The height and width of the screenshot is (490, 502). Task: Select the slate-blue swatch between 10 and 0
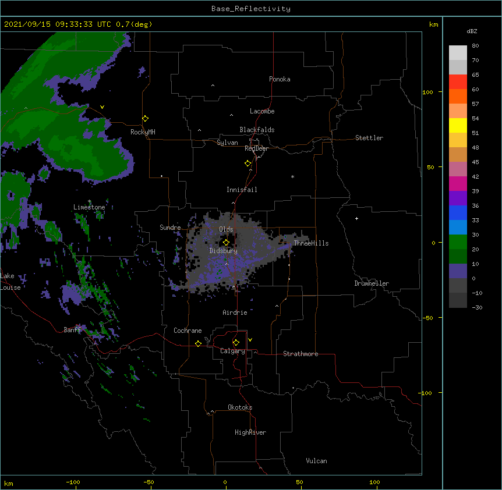[458, 271]
